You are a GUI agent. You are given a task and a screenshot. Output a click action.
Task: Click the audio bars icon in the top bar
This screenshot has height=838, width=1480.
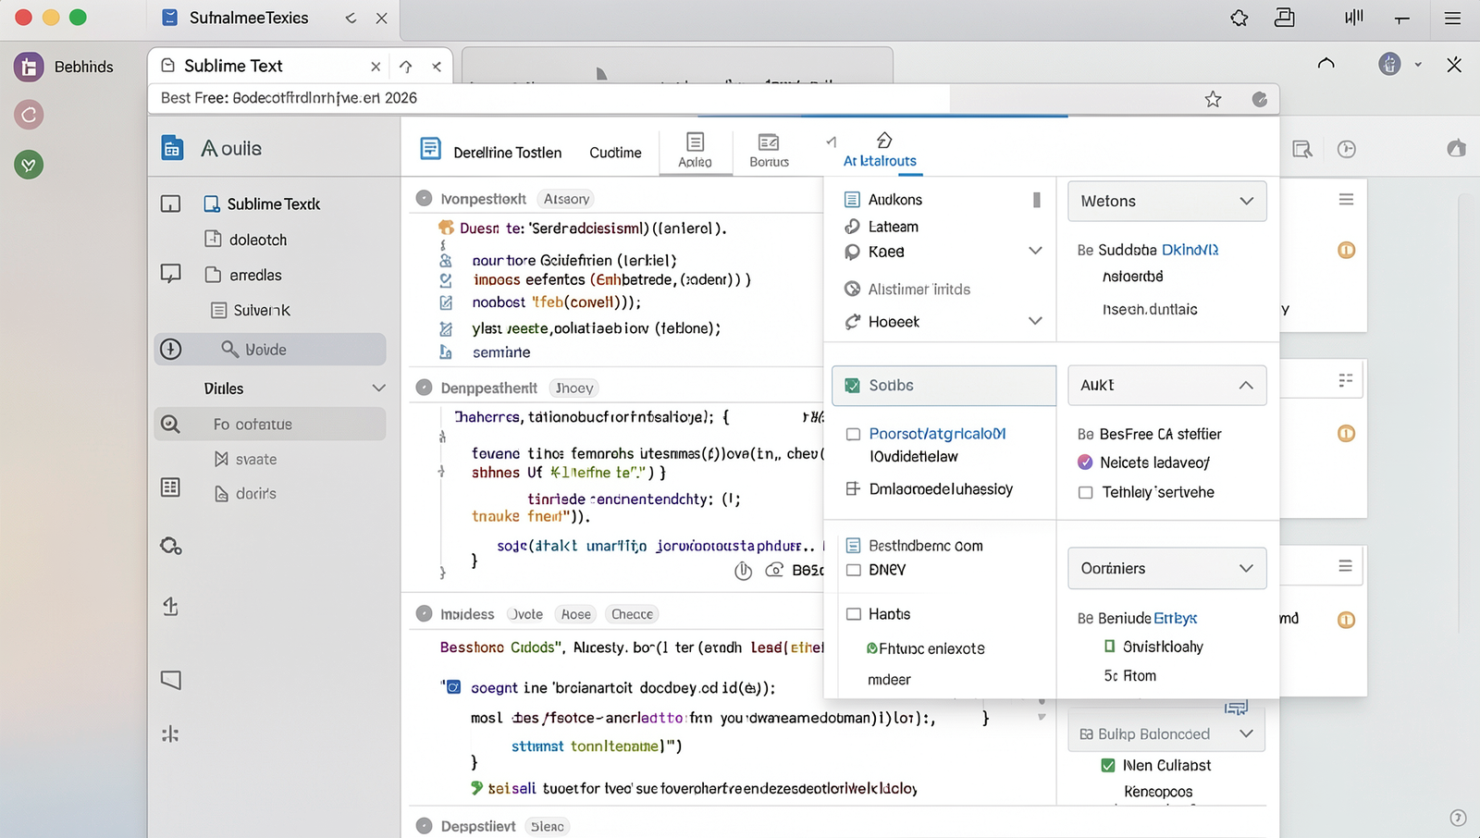[1354, 17]
